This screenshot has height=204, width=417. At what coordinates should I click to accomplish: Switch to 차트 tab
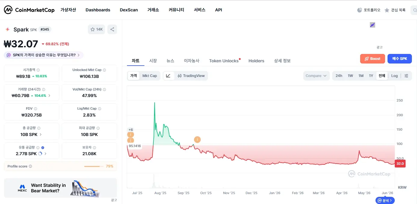[135, 61]
